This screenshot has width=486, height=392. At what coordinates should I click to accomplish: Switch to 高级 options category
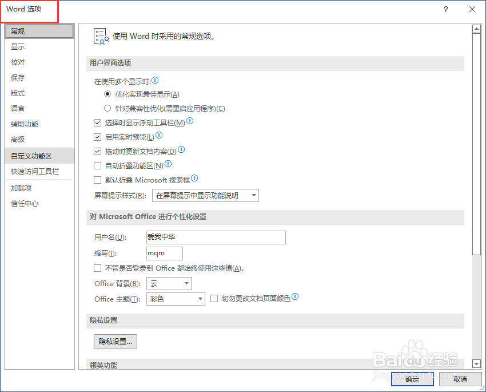tap(39, 140)
